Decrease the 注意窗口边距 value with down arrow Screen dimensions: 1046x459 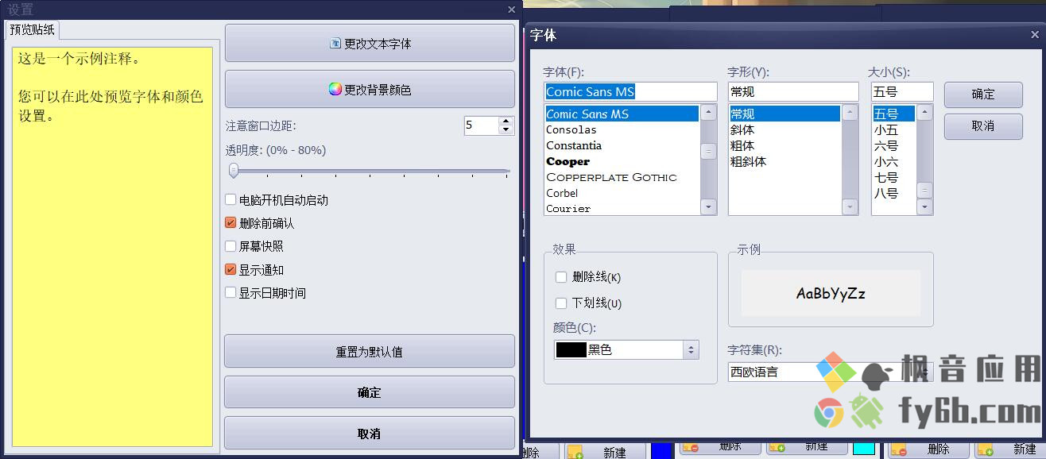tap(506, 130)
